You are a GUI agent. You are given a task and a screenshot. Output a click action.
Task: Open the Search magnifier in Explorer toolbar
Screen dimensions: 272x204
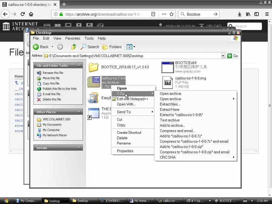click(83, 47)
